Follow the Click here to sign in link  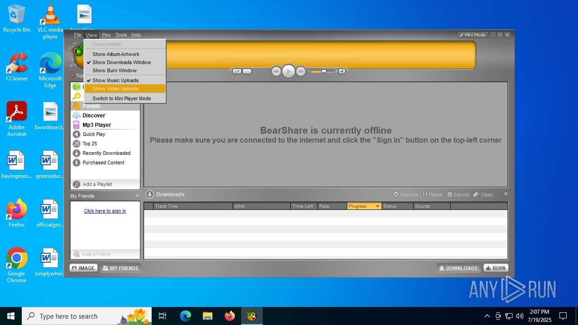point(105,211)
